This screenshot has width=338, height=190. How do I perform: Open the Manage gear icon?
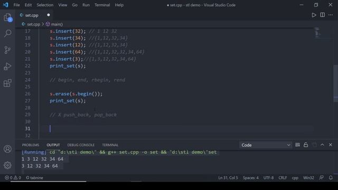[7, 165]
